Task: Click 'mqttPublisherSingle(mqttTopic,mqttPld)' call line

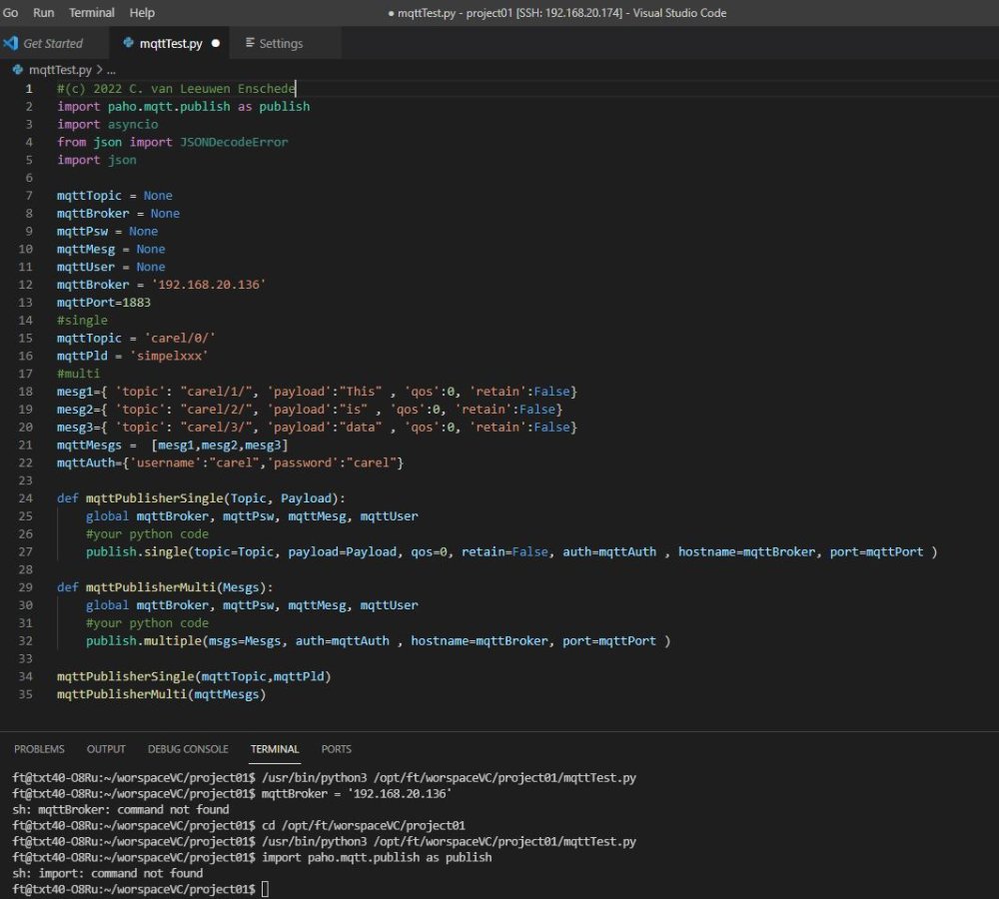Action: pyautogui.click(x=194, y=676)
